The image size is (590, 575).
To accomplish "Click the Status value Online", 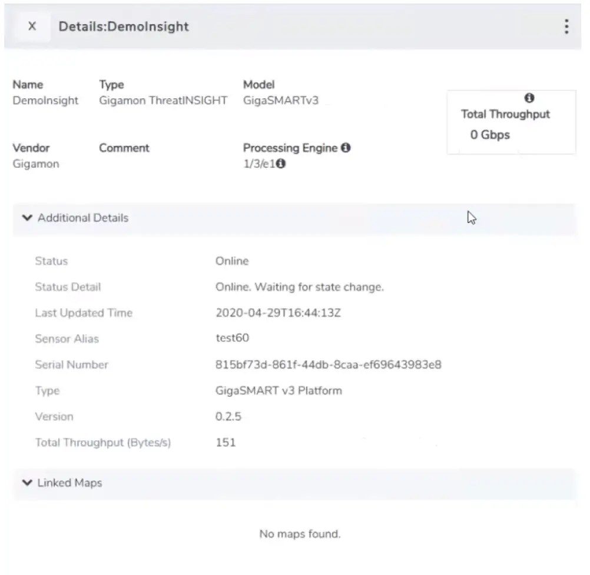I will (232, 261).
